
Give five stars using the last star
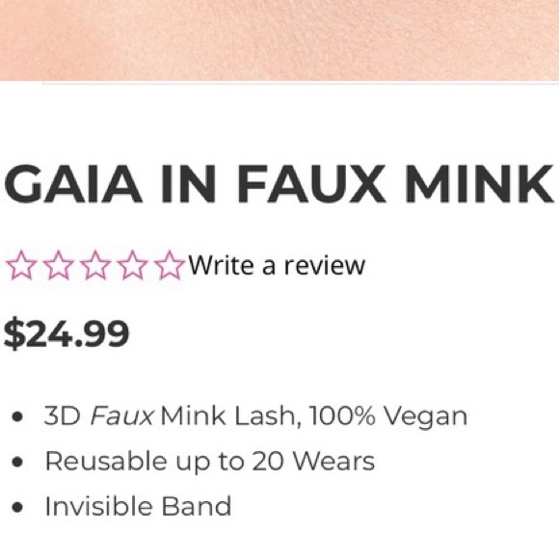point(169,265)
